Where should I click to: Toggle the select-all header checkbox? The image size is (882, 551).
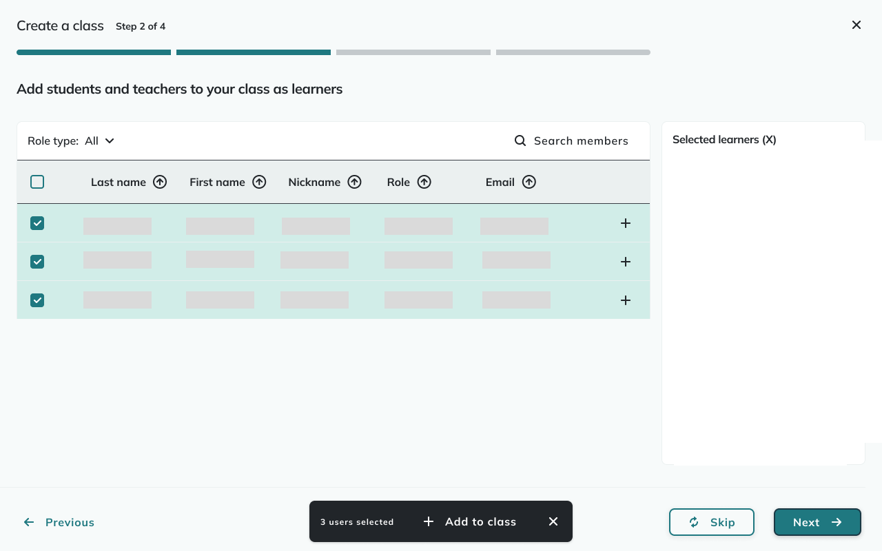point(37,182)
